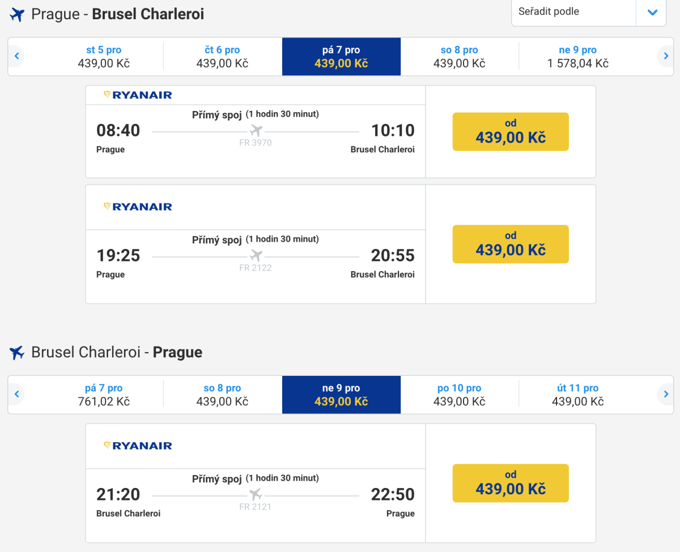680x552 pixels.
Task: Click the Ryanair logo on the 08:40 flight
Action: pos(138,95)
